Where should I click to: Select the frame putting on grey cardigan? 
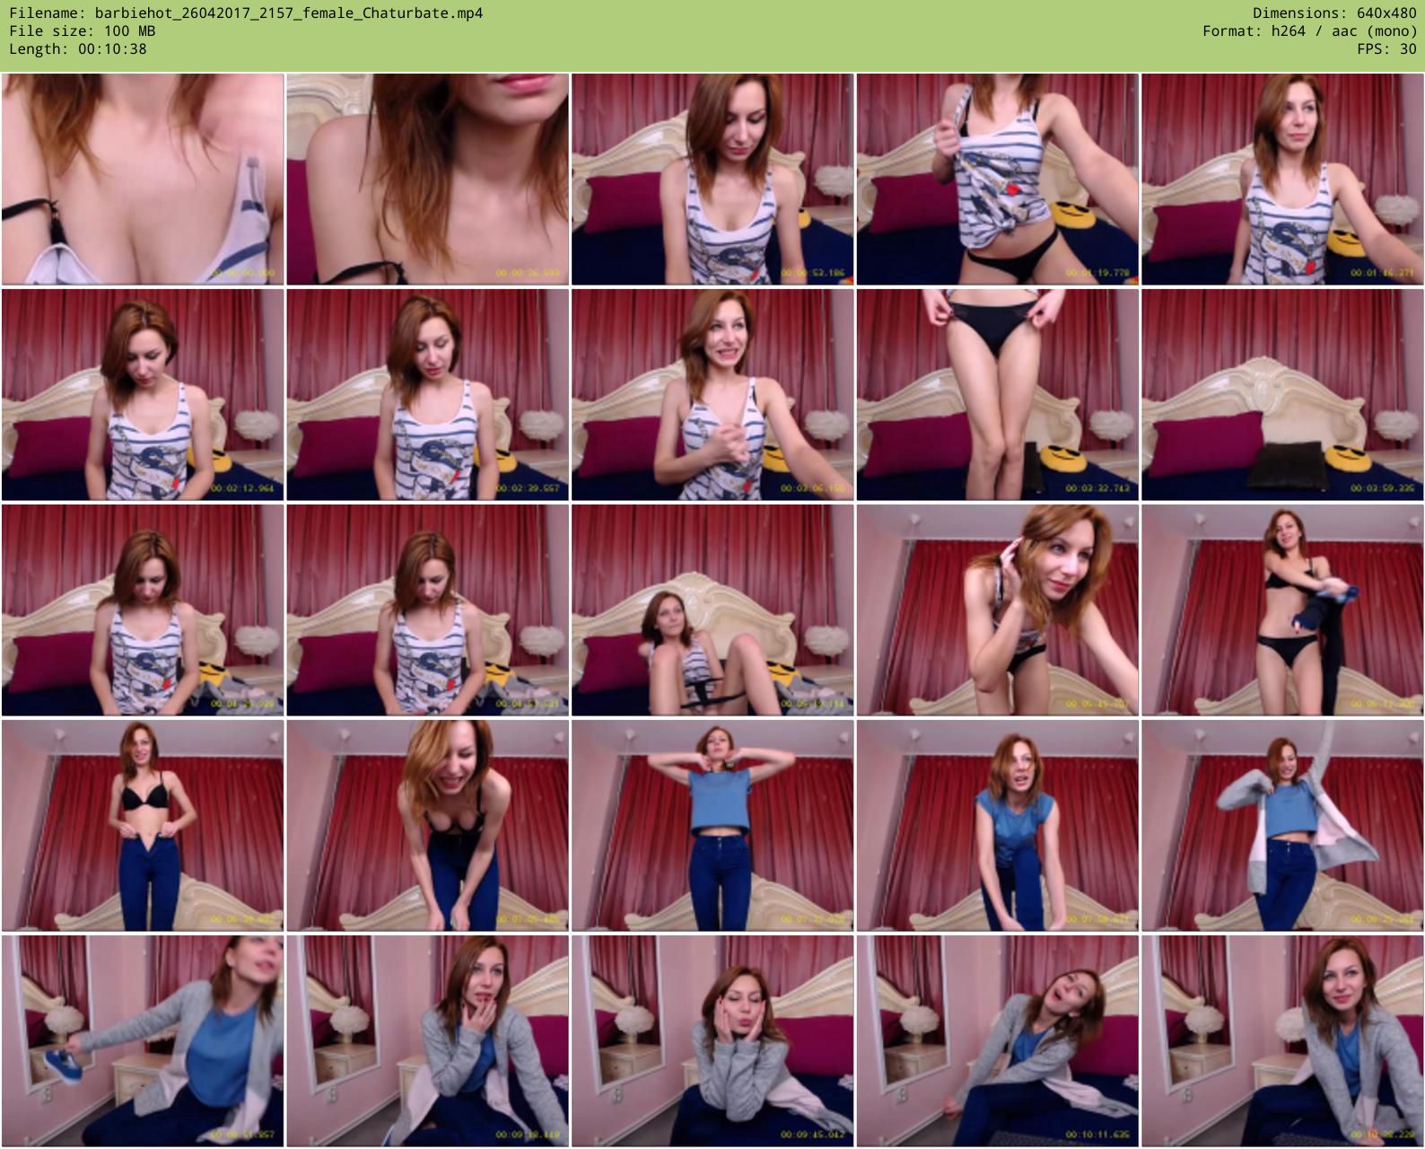tap(1282, 825)
